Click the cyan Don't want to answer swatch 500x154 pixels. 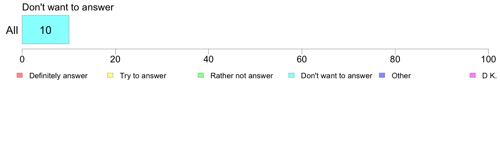[x=291, y=75]
